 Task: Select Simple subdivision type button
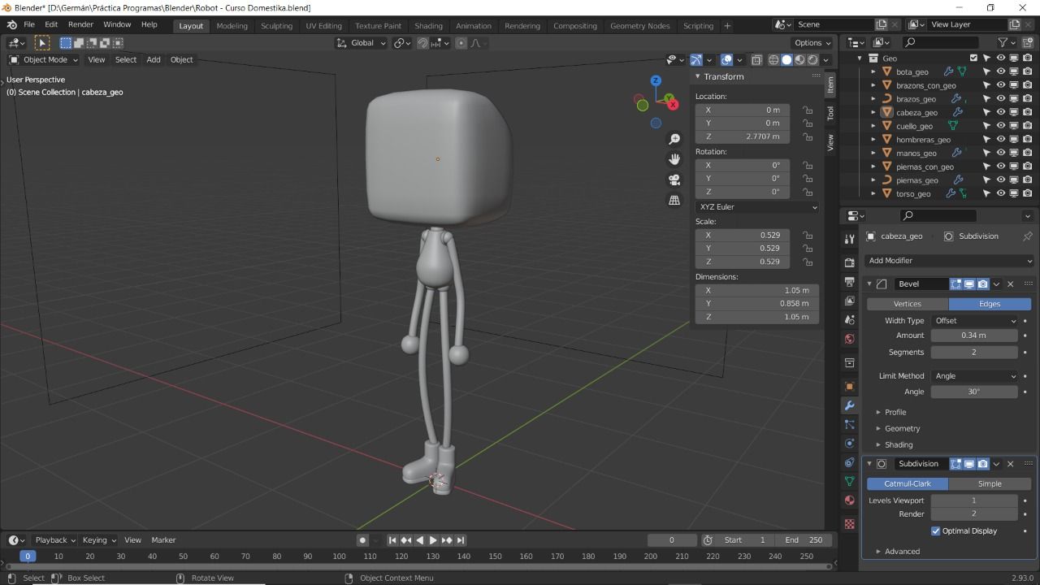990,483
